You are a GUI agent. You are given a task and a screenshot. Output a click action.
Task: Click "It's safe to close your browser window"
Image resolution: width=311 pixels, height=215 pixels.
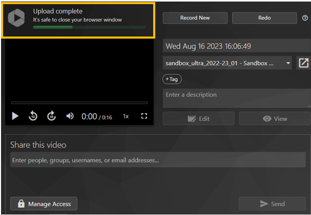tap(77, 20)
